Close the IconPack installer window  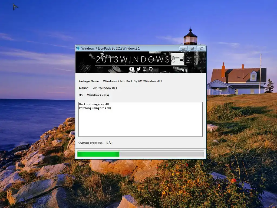[201, 48]
